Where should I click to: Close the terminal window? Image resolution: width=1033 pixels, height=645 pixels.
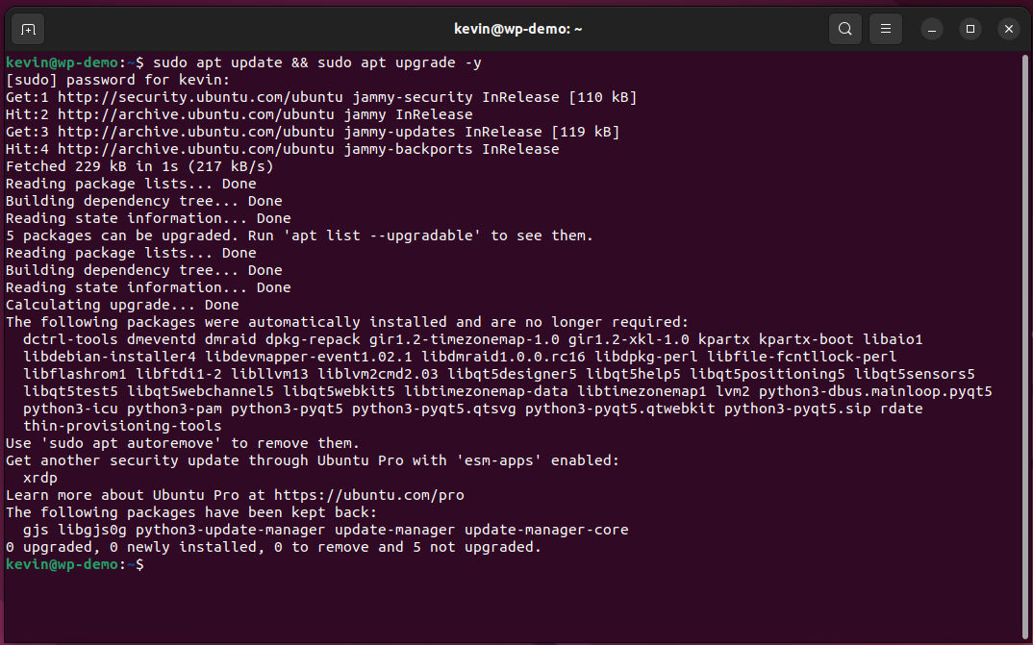[1009, 29]
